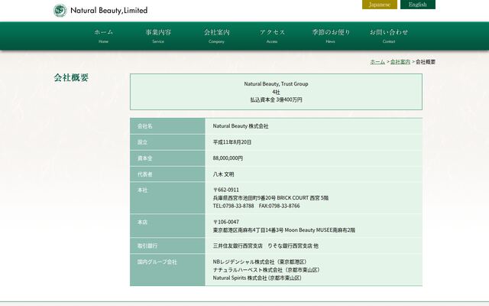
Task: Click the Moon Beauty MUSEE南麻布 address line
Action: click(283, 230)
